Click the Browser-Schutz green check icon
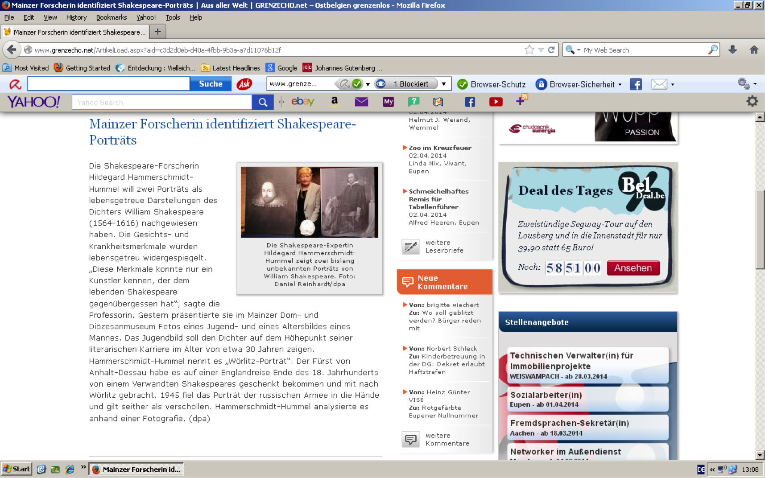This screenshot has width=765, height=478. point(463,84)
